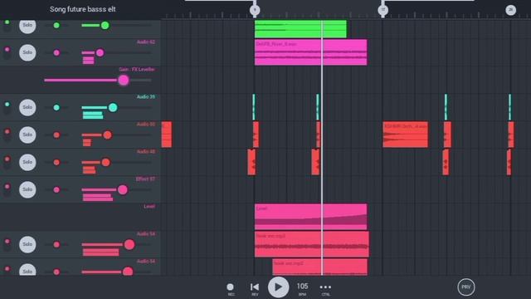
Task: Select the 'Level' automation lane label
Action: (149, 207)
